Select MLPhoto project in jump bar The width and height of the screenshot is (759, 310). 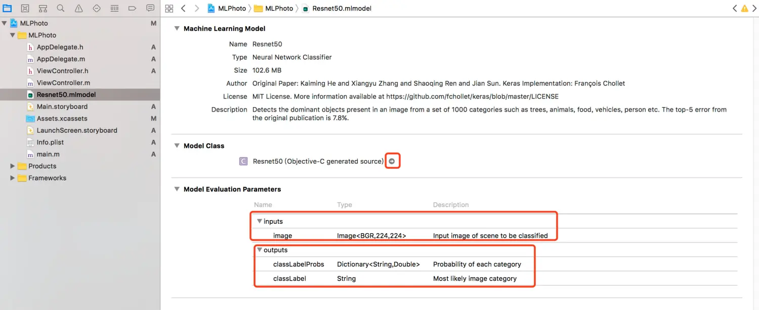click(x=227, y=9)
